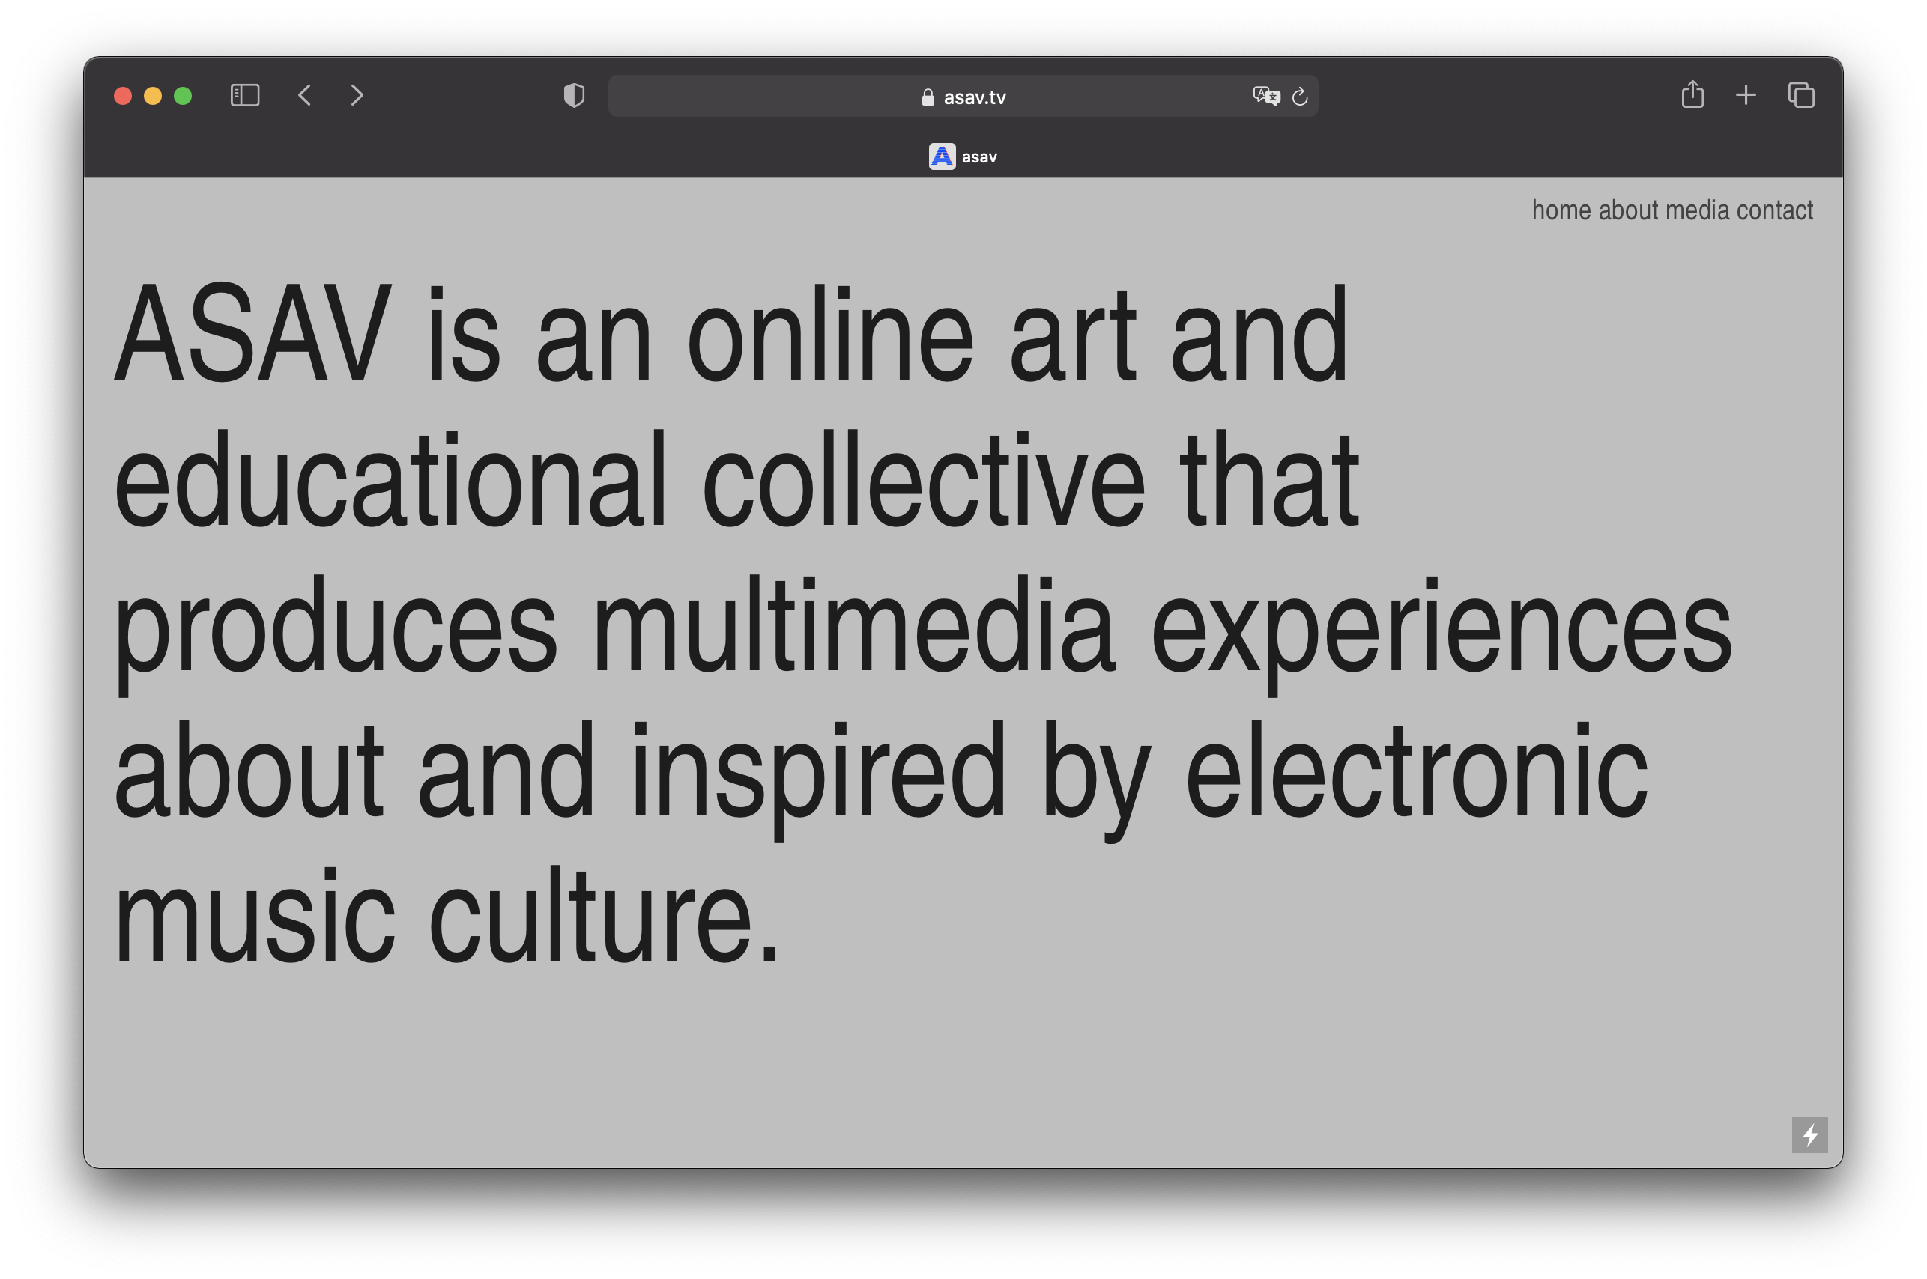The height and width of the screenshot is (1279, 1927).
Task: Go back to previous page
Action: [x=304, y=95]
